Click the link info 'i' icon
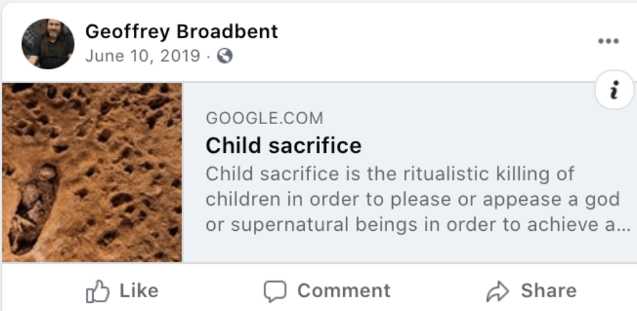637x311 pixels. [614, 90]
